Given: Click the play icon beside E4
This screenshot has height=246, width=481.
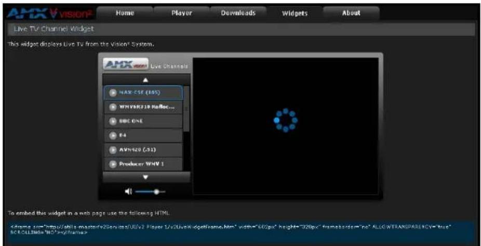Looking at the screenshot, I should point(113,135).
